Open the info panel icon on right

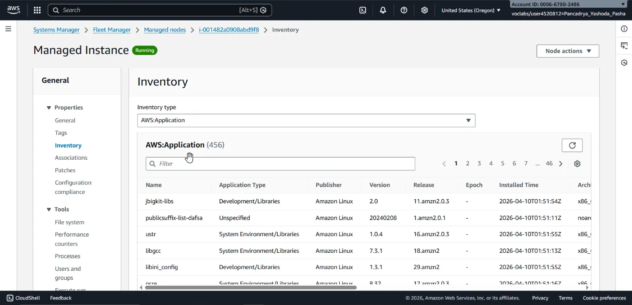[624, 29]
